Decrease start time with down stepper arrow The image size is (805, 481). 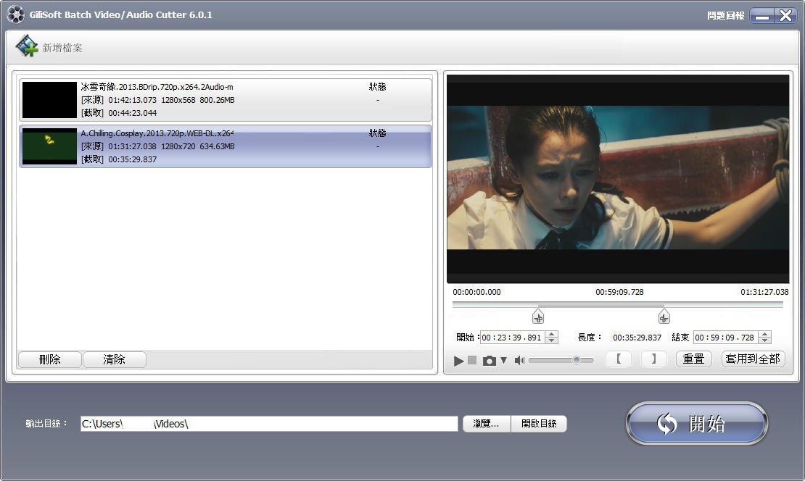pyautogui.click(x=551, y=340)
